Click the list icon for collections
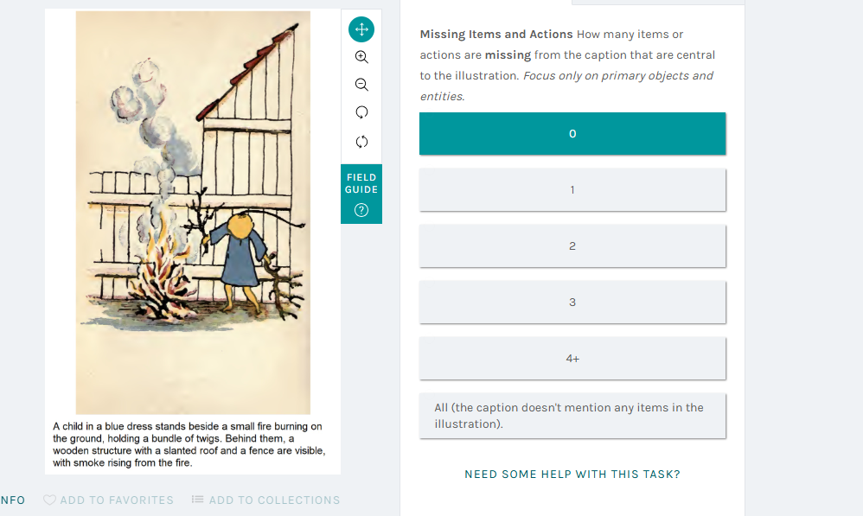The height and width of the screenshot is (516, 863). click(x=197, y=500)
